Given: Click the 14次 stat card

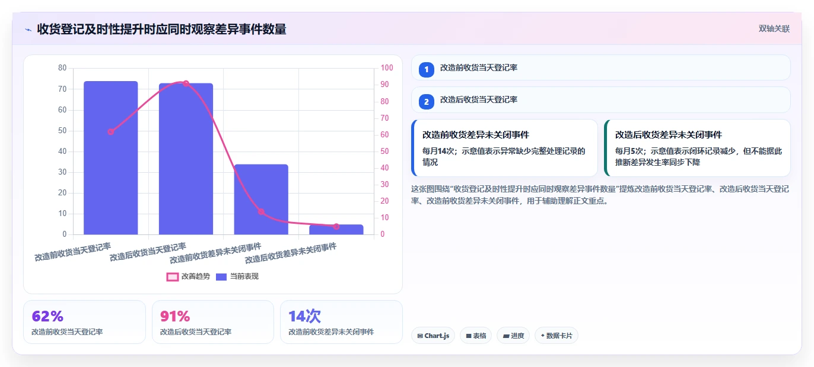Looking at the screenshot, I should (341, 322).
